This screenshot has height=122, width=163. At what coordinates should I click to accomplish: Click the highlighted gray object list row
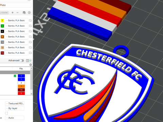(15, 72)
